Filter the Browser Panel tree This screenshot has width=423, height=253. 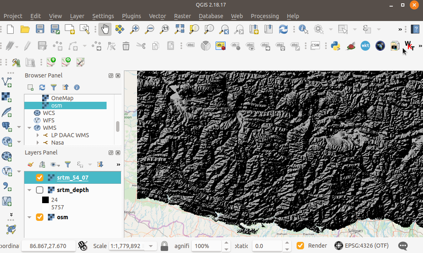[54, 87]
